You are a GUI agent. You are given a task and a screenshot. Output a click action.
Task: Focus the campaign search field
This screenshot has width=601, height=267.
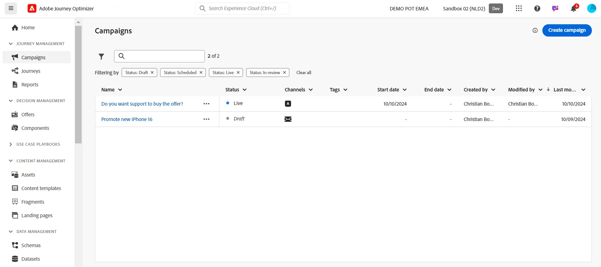159,56
